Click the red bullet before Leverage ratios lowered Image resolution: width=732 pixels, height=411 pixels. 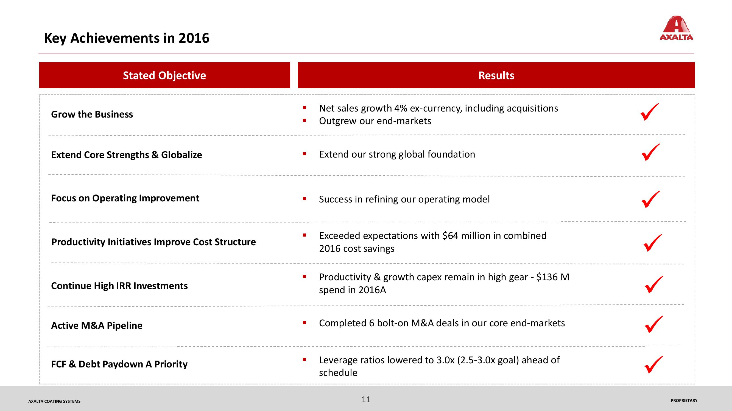[x=304, y=360]
